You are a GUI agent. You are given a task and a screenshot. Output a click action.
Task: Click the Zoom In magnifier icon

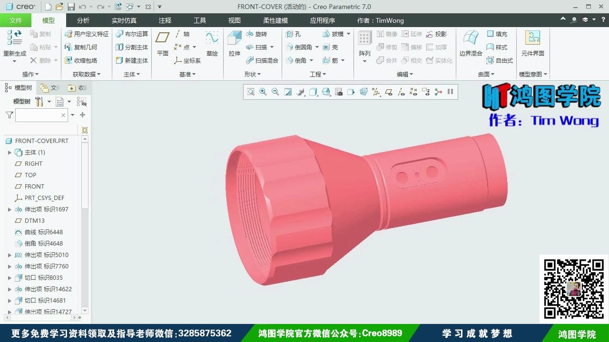click(262, 92)
